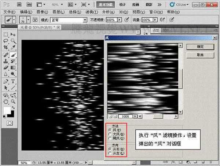The image size is (220, 166).
Task: Expand the brush size preset picker
Action: 28,19
